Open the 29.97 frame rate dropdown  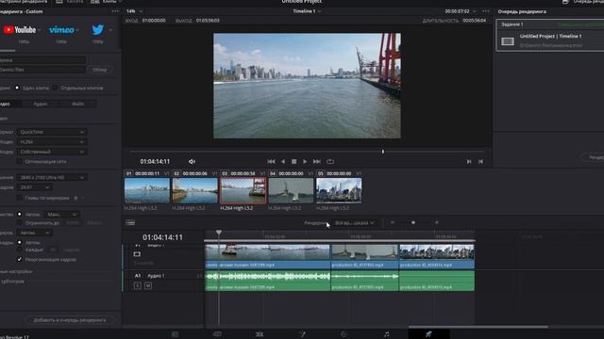point(35,187)
